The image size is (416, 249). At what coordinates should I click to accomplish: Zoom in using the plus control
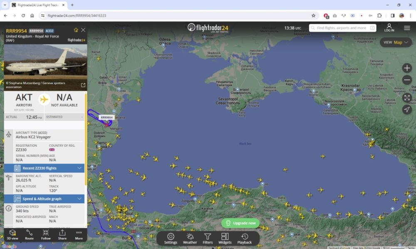pyautogui.click(x=407, y=68)
